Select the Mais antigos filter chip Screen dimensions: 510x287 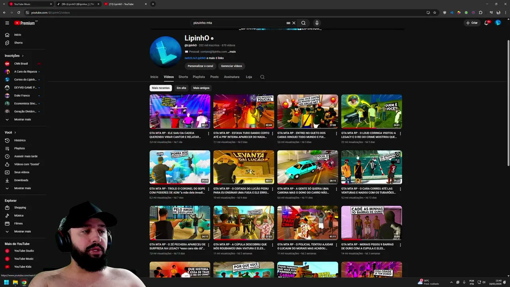click(x=201, y=88)
